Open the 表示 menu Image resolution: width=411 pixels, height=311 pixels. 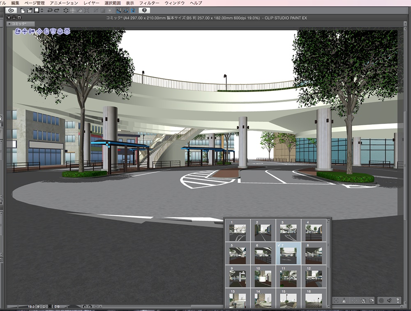pyautogui.click(x=130, y=3)
